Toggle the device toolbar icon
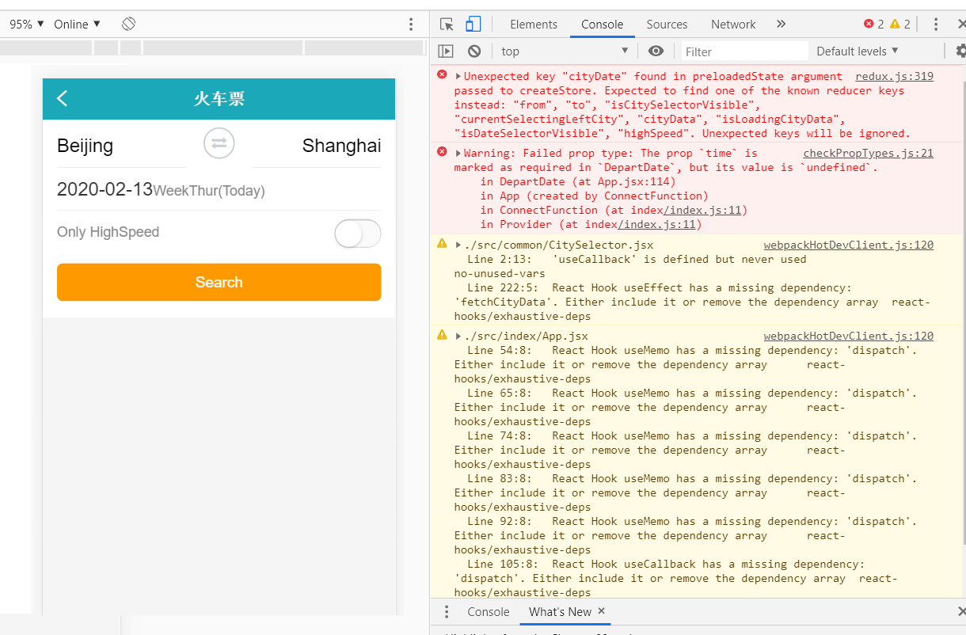966x635 pixels. (x=473, y=25)
